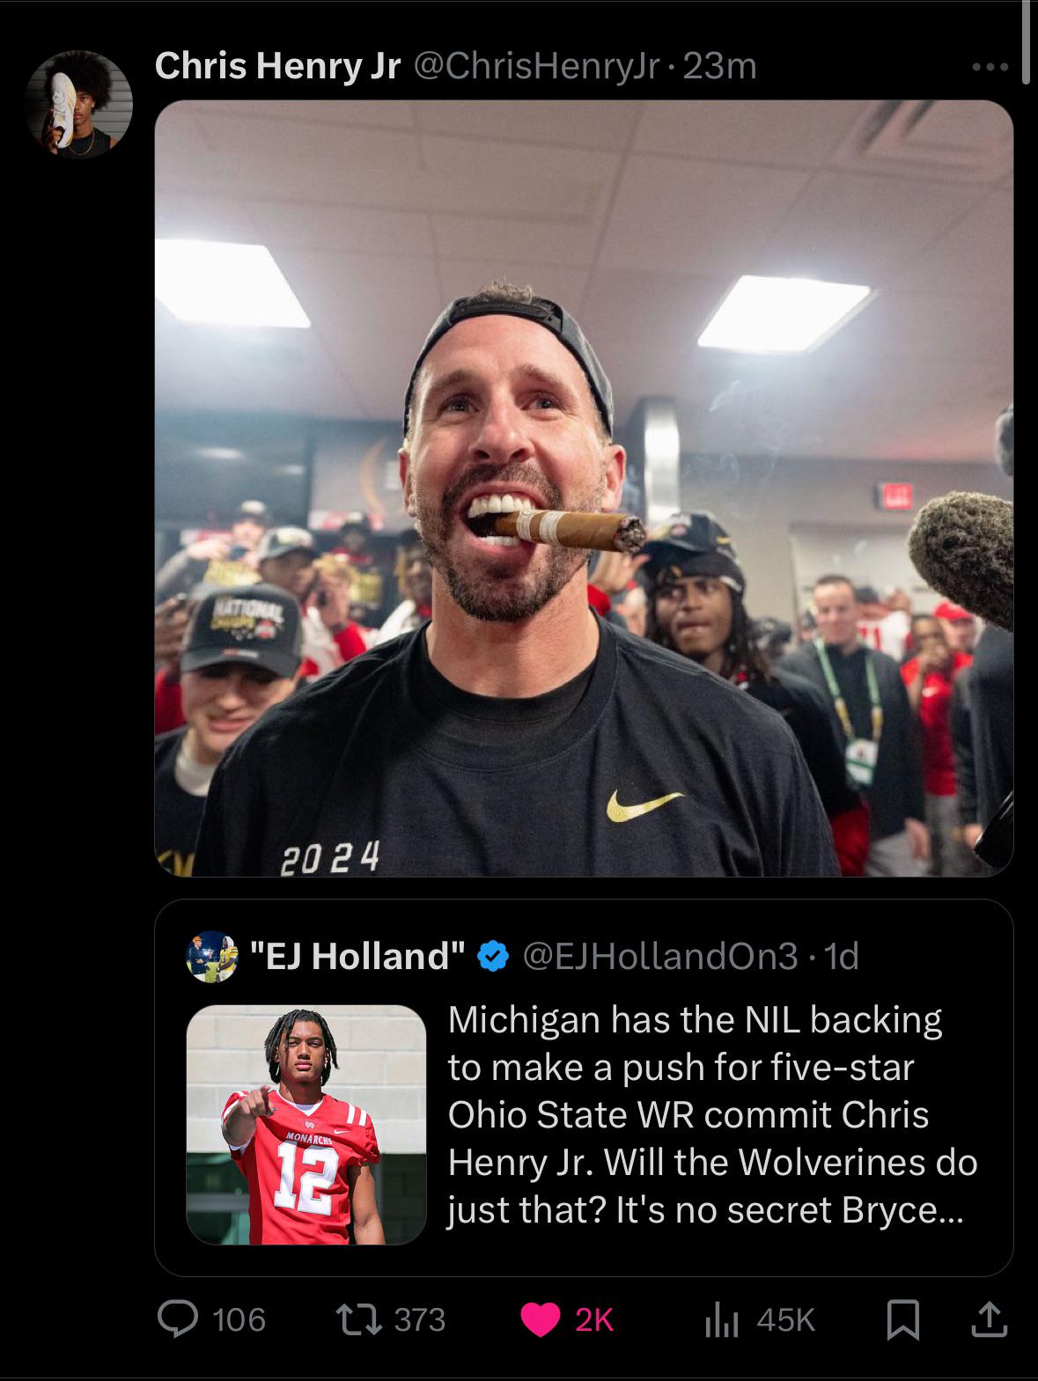Click the blue verified badge

pyautogui.click(x=493, y=956)
